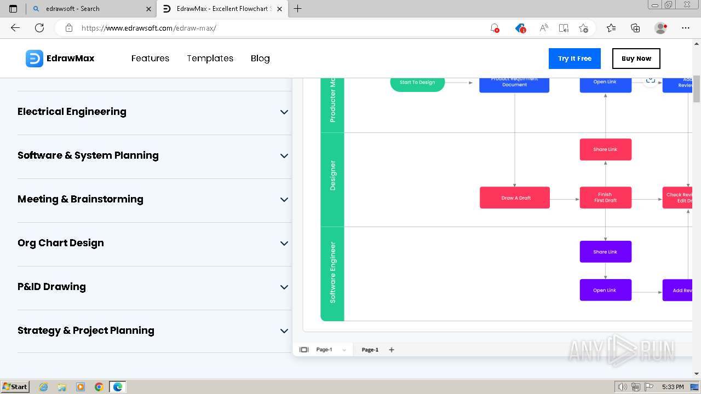Image resolution: width=701 pixels, height=394 pixels.
Task: Click the system clock showing 5:33 PM
Action: (x=673, y=387)
